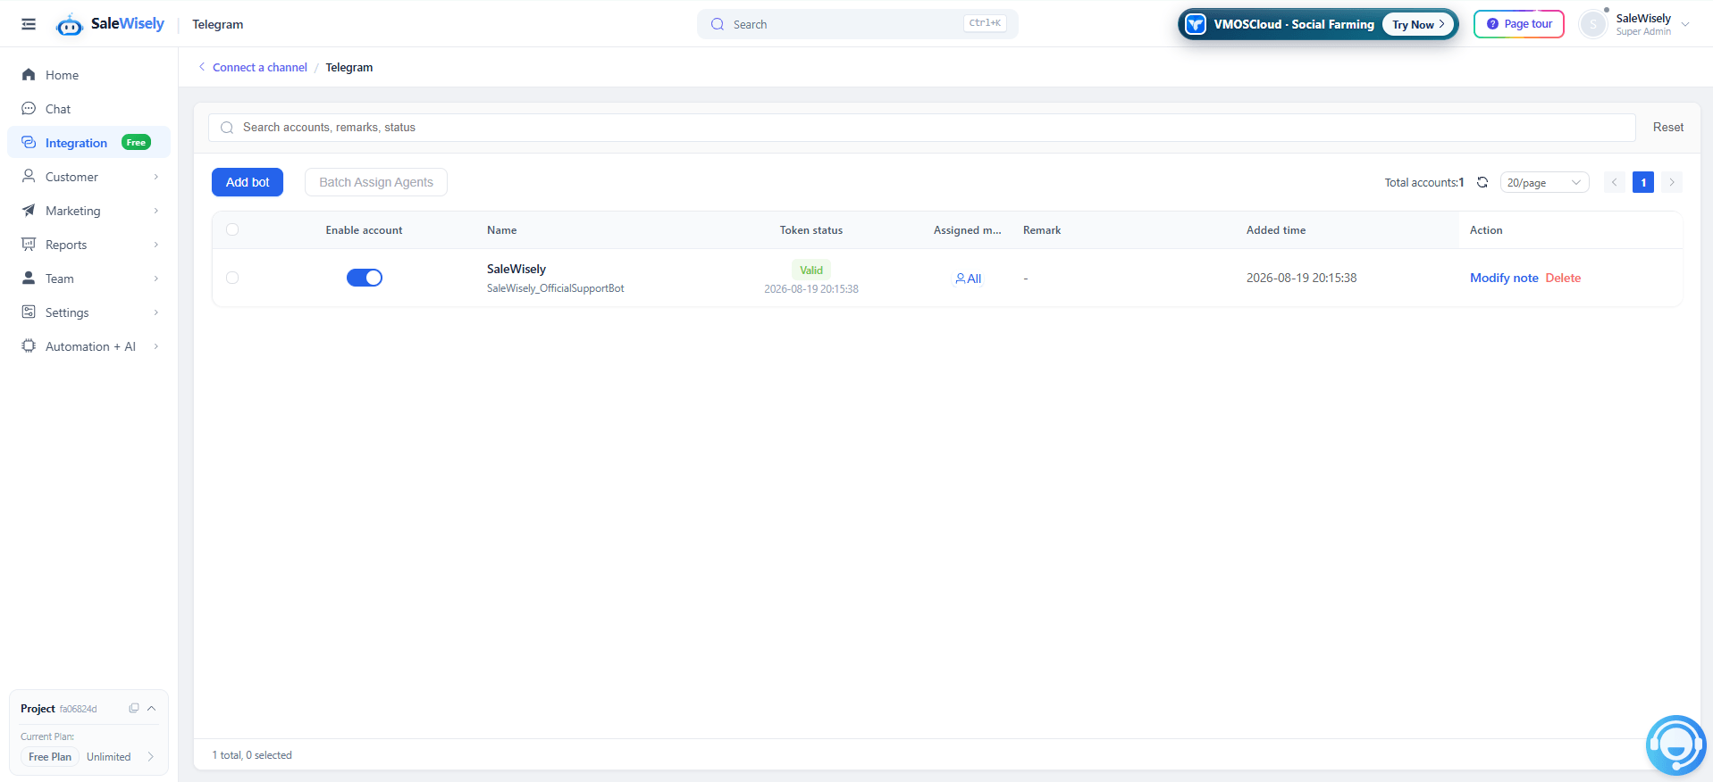This screenshot has height=782, width=1713.
Task: Click the SaleWisely profile avatar
Action: 1593,24
